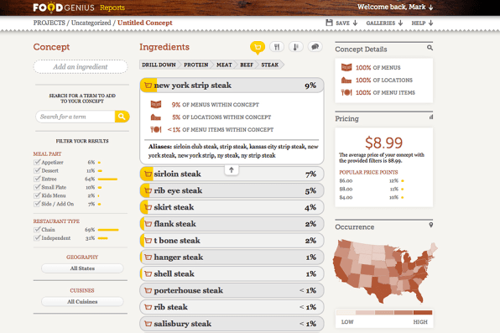Select the PROTEIN breadcrumb item
Image resolution: width=500 pixels, height=333 pixels.
195,65
